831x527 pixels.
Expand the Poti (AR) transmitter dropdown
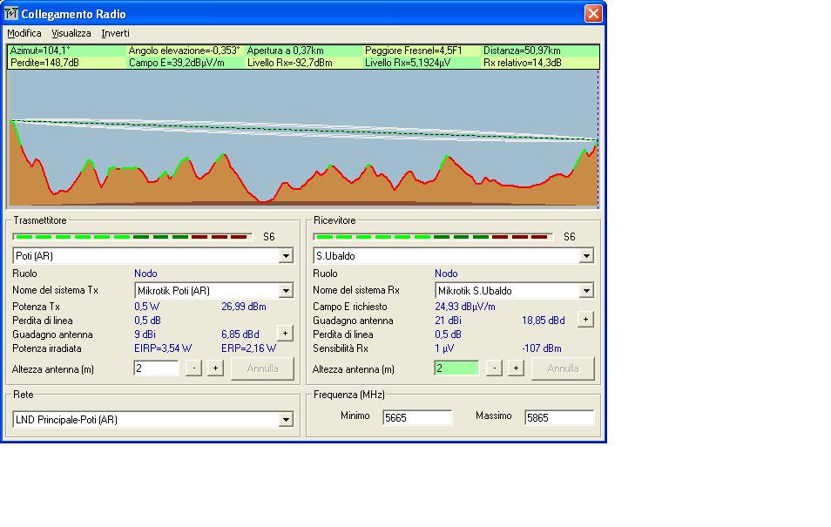[286, 256]
